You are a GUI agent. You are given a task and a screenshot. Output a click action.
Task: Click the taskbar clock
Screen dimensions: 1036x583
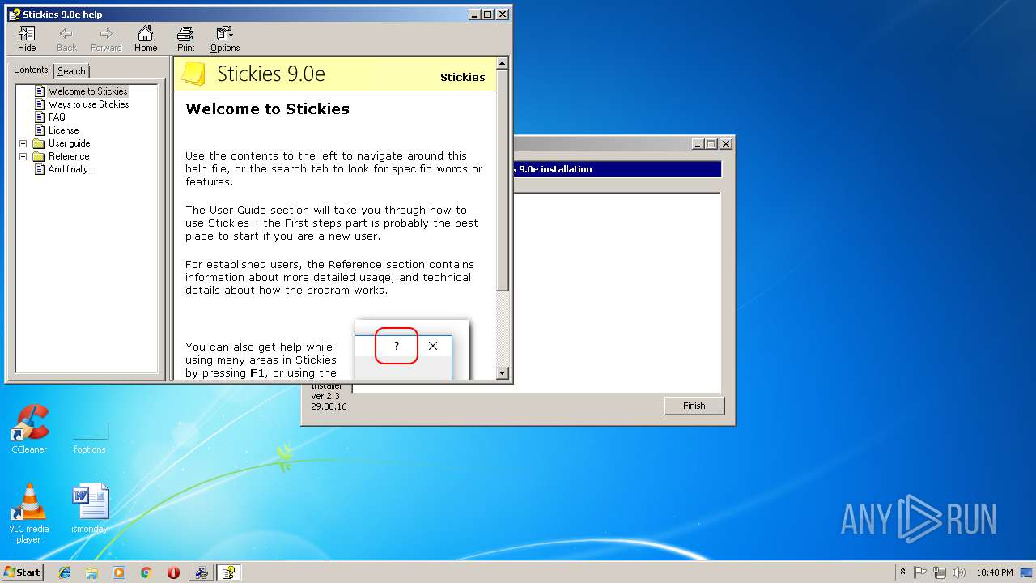click(994, 572)
